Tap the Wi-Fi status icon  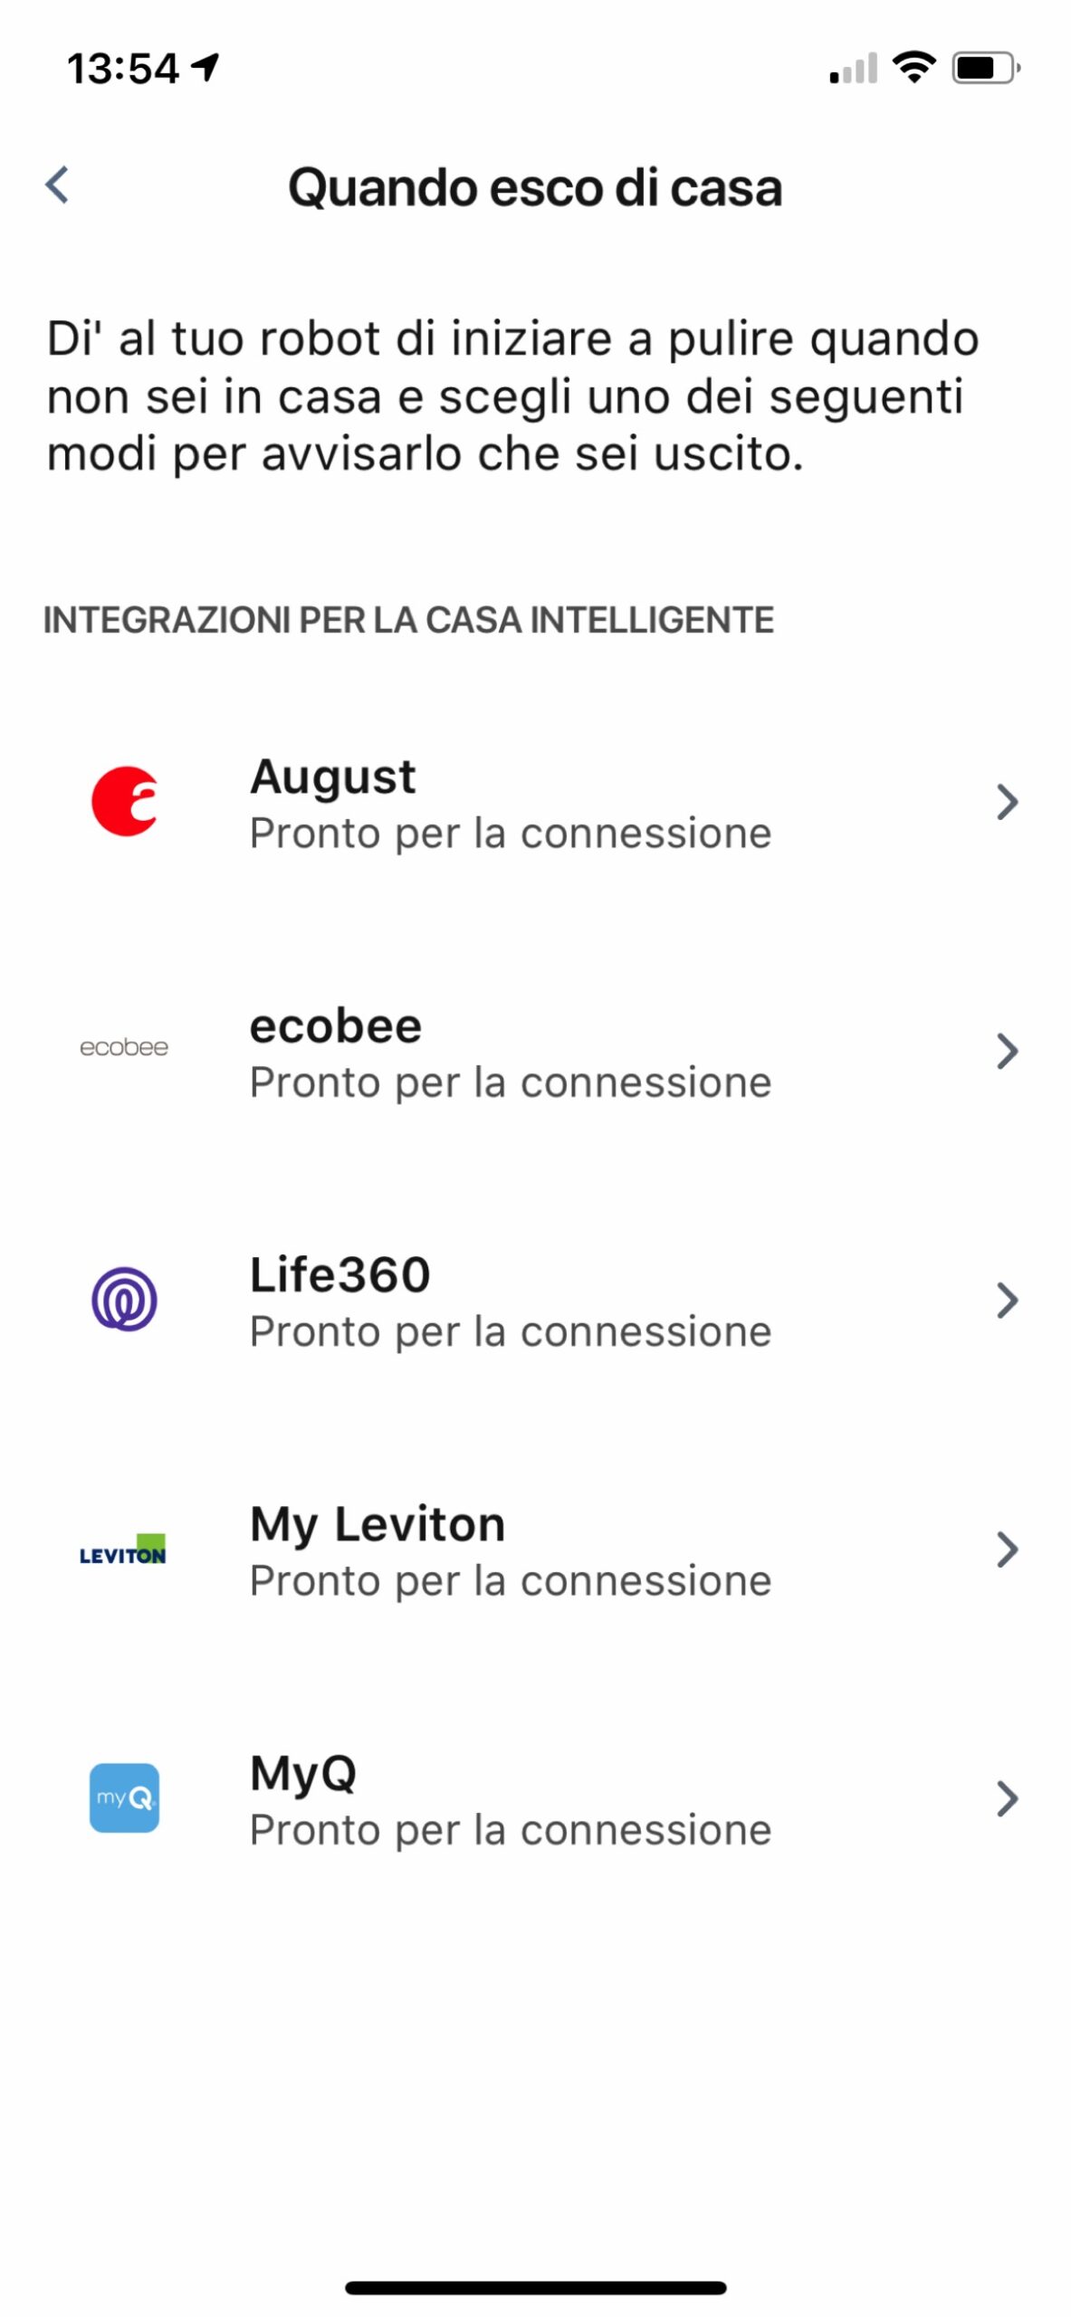913,68
